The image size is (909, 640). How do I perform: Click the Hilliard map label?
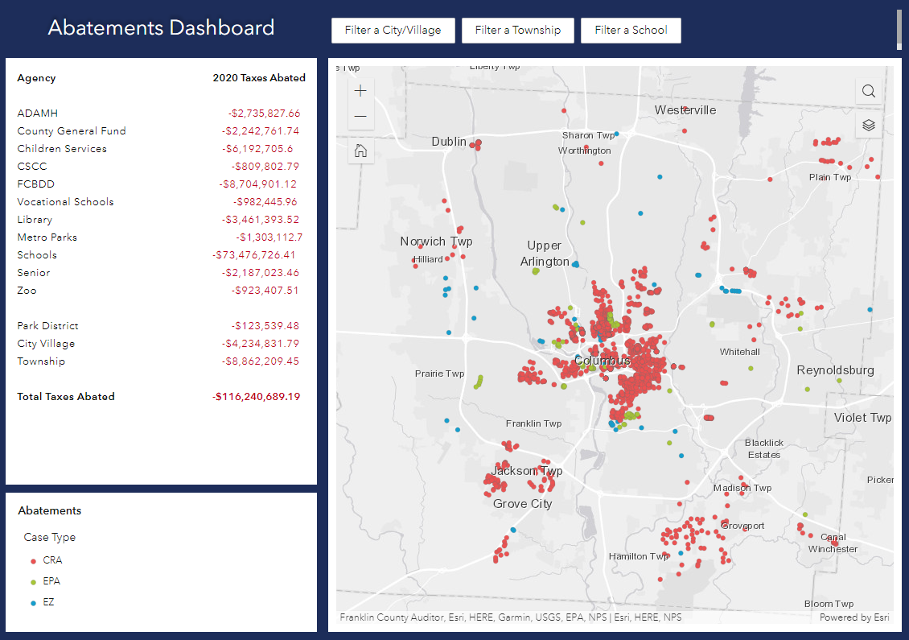[428, 259]
